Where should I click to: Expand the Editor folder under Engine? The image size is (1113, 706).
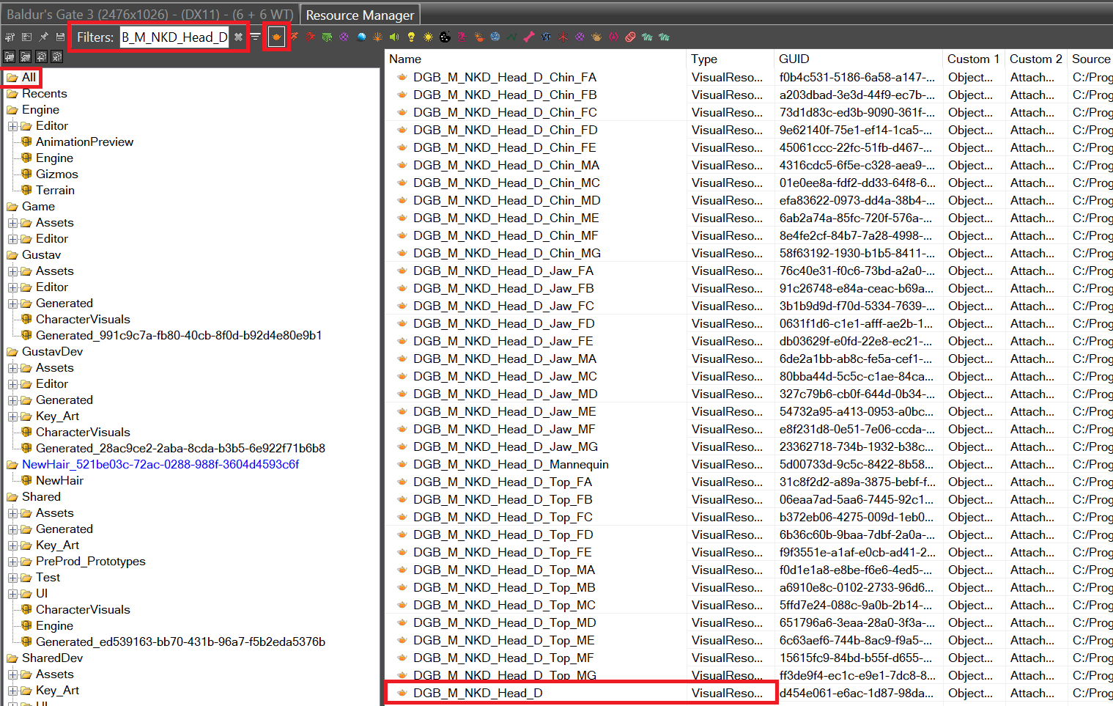pyautogui.click(x=12, y=126)
